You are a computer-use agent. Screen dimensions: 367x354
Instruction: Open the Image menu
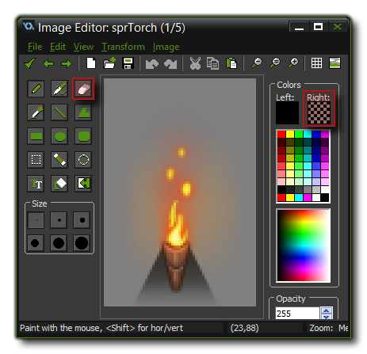point(166,47)
